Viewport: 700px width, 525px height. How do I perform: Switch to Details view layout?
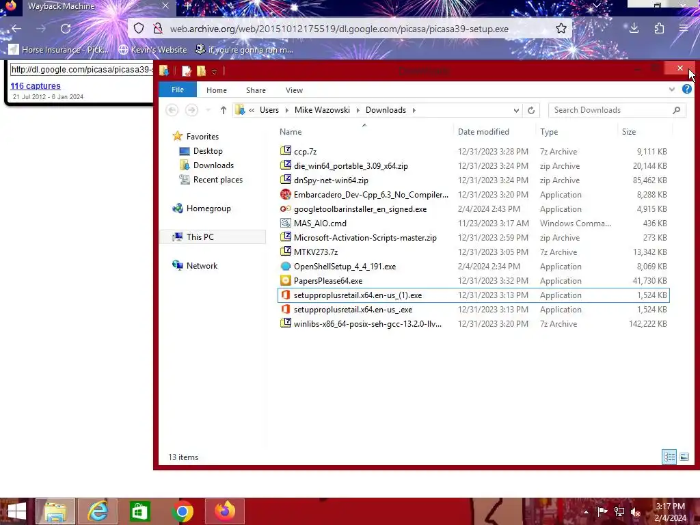tap(669, 457)
